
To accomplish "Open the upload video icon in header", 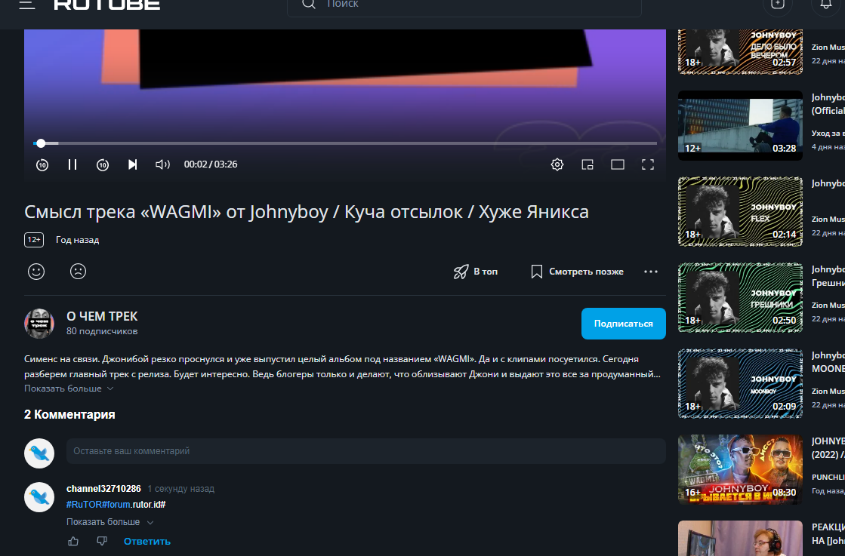I will pos(778,4).
